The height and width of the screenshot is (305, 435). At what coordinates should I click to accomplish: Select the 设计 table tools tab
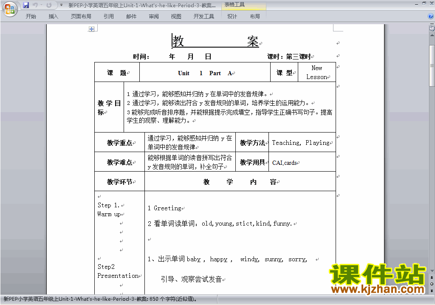pyautogui.click(x=232, y=17)
